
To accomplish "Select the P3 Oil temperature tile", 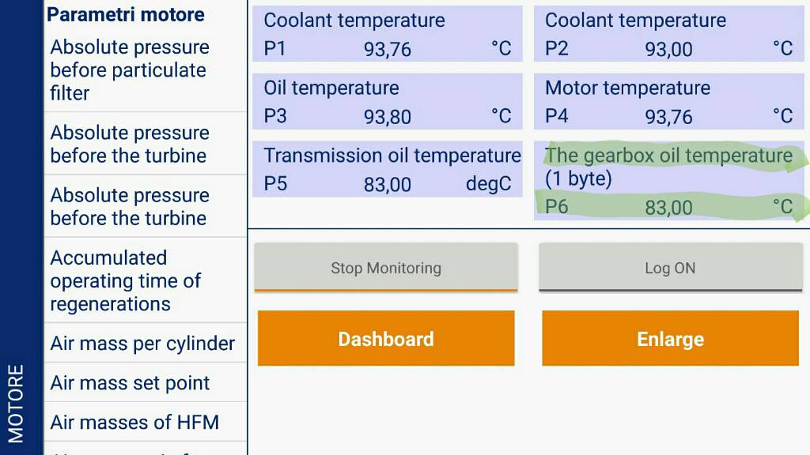I will tap(388, 102).
